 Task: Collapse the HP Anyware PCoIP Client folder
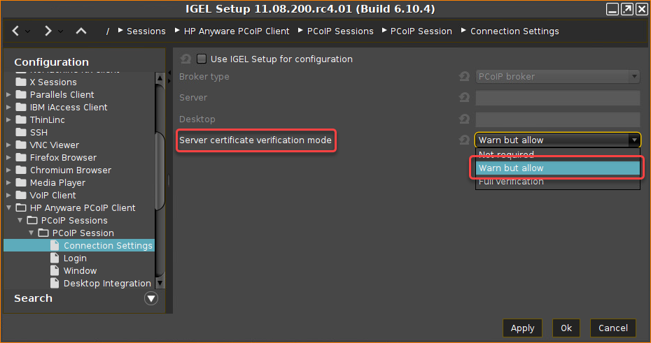[8, 207]
